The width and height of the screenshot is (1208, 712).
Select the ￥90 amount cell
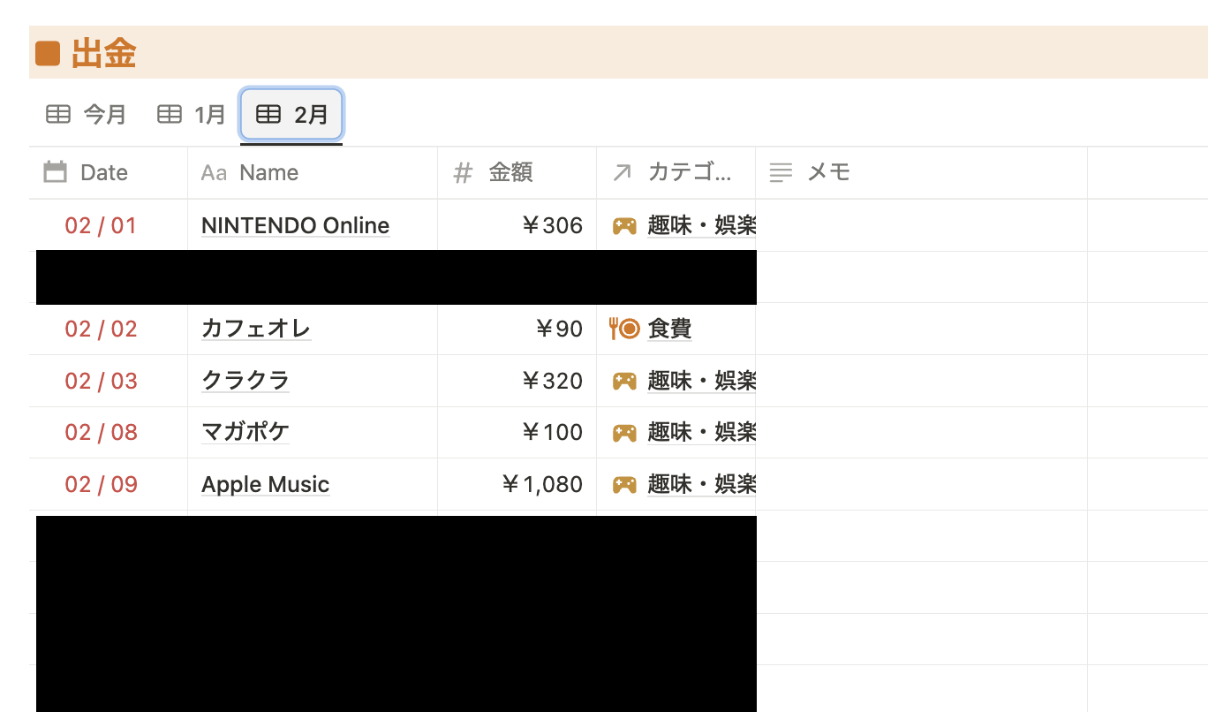[517, 329]
